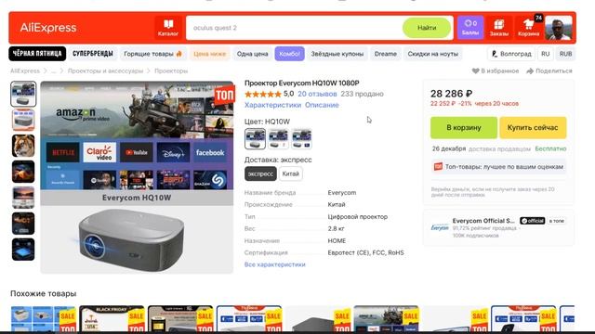Open Горящие товары section
This screenshot has height=334, width=595.
pyautogui.click(x=152, y=54)
